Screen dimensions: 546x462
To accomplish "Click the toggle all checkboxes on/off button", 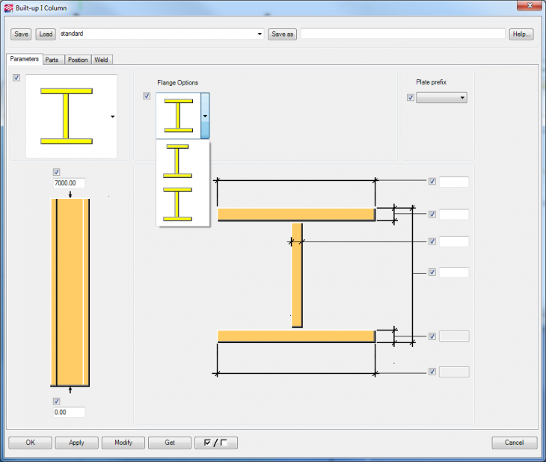I will click(x=215, y=443).
